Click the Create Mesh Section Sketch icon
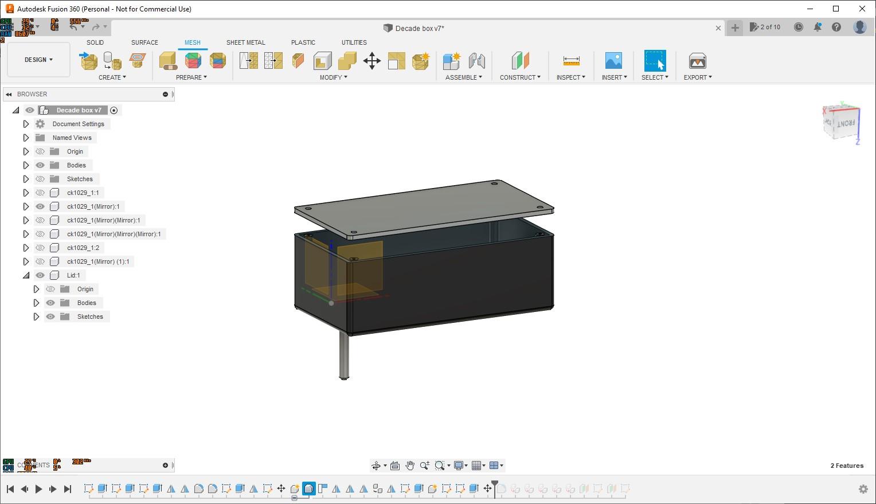 point(138,60)
